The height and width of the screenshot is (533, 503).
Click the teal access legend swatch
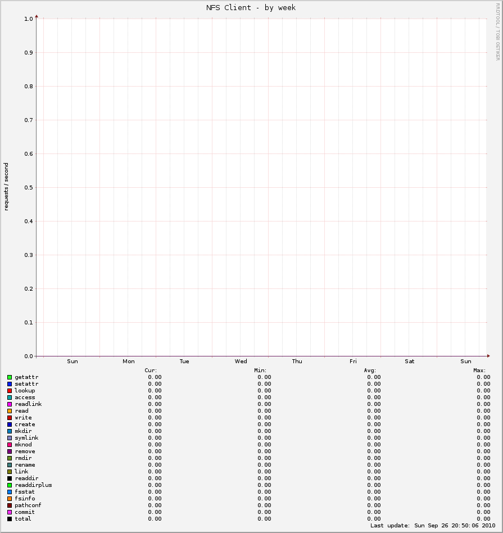[10, 398]
